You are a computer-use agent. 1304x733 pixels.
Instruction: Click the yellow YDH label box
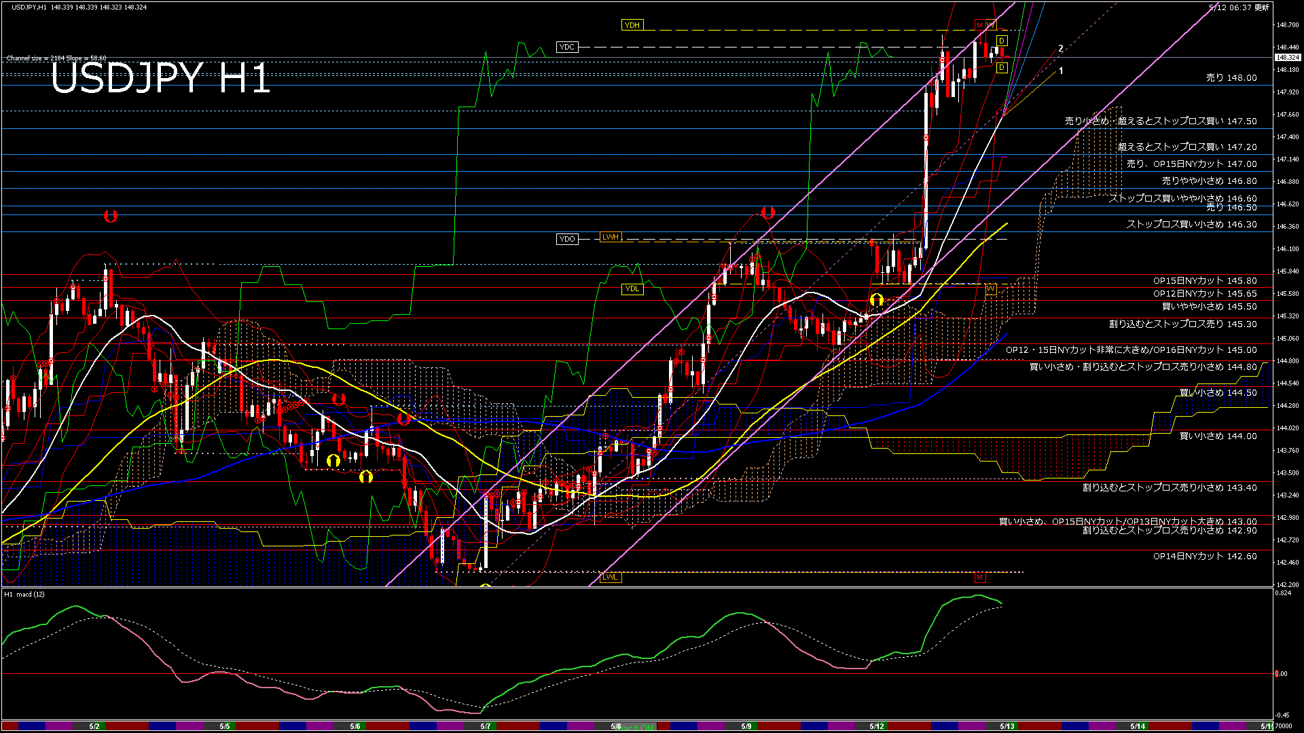tap(632, 25)
